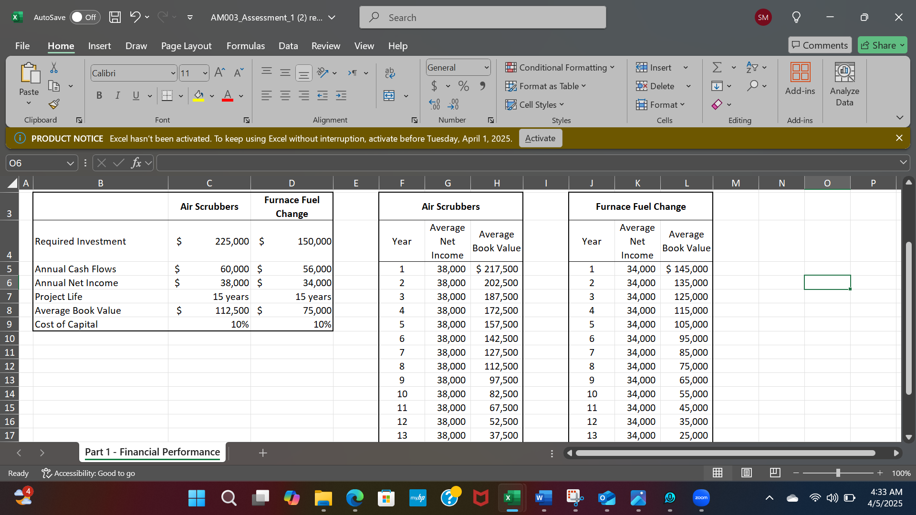Open the Number Format dropdown showing General
Image resolution: width=916 pixels, height=515 pixels.
tap(484, 67)
